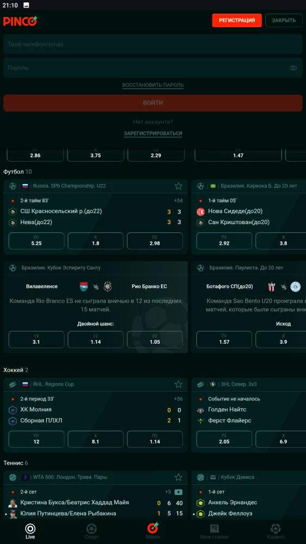Favorite the WTA 500 London match

click(x=178, y=477)
